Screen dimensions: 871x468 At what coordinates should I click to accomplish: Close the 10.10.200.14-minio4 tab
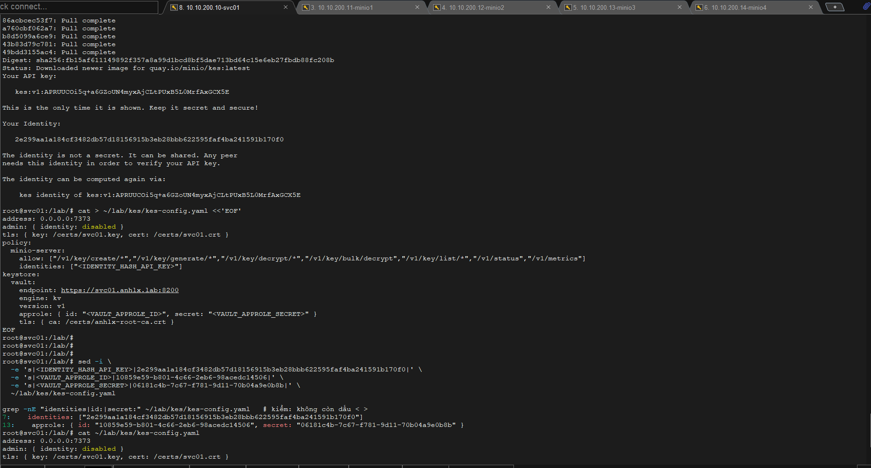(x=811, y=7)
